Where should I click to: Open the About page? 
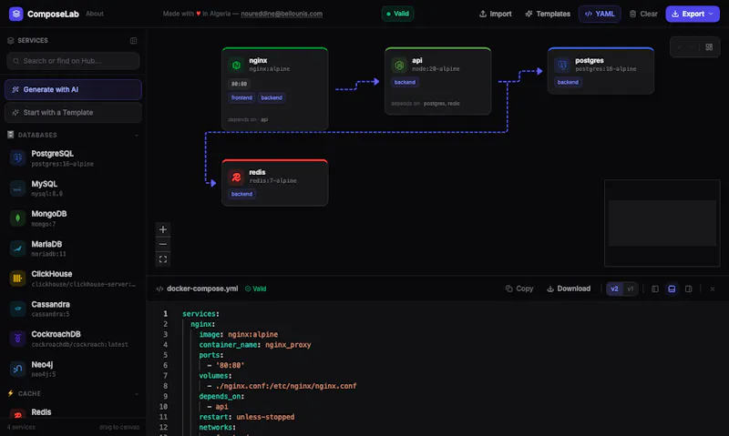pos(95,14)
